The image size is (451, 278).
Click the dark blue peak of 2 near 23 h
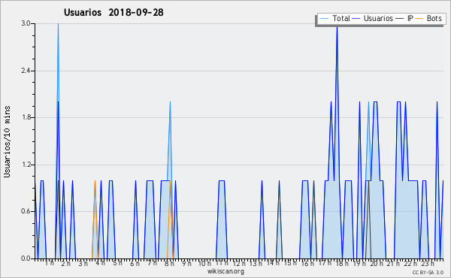pos(437,103)
